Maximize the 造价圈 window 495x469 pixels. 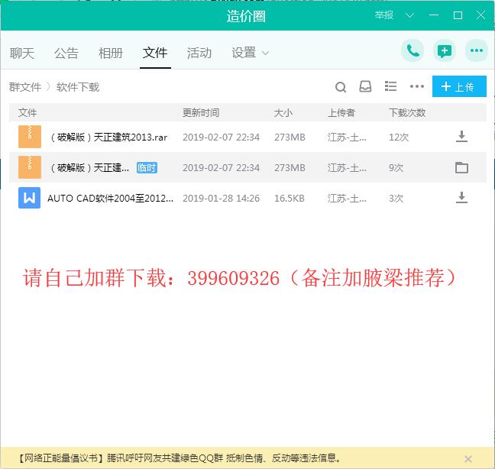(458, 15)
